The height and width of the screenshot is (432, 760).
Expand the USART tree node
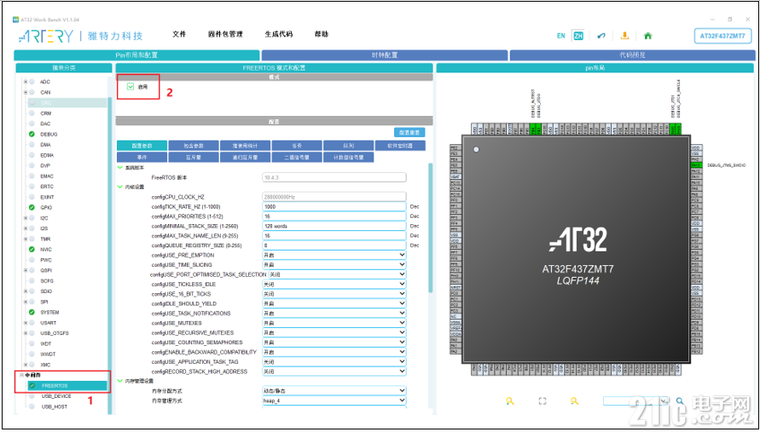pyautogui.click(x=26, y=323)
